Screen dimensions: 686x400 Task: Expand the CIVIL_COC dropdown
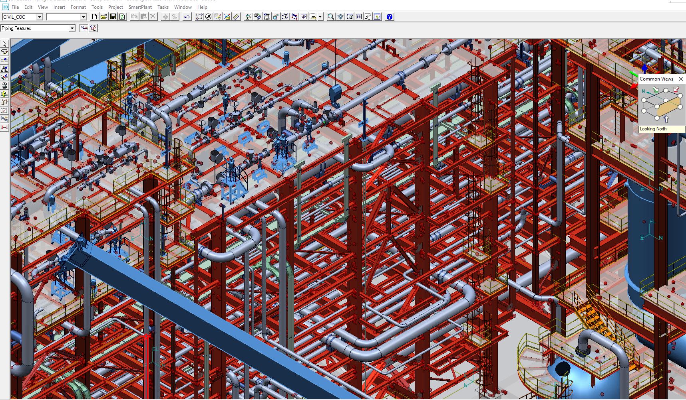click(x=40, y=17)
